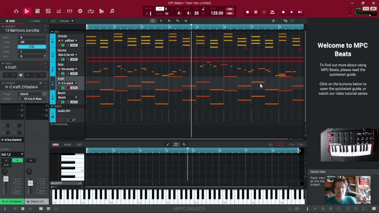
Task: Open the Sample Edit mode icon
Action: point(48,11)
